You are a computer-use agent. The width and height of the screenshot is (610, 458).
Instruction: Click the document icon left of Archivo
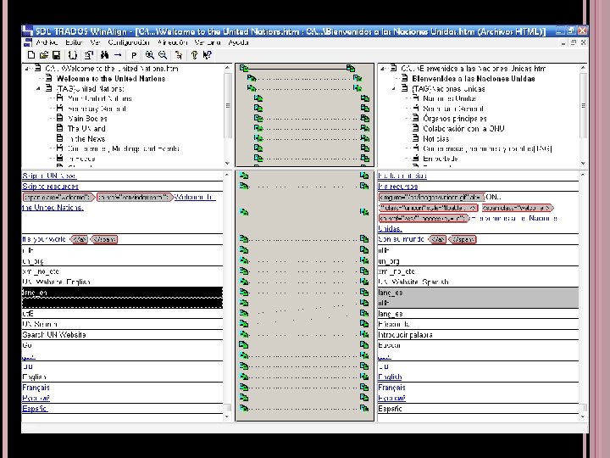click(28, 42)
